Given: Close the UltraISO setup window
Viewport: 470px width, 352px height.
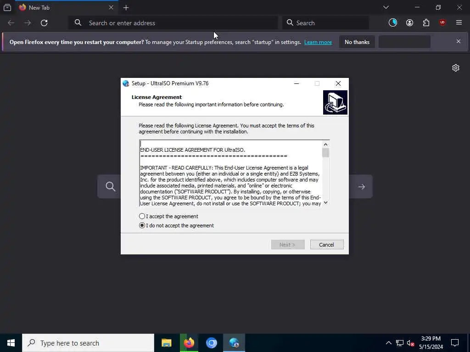Looking at the screenshot, I should click(338, 83).
